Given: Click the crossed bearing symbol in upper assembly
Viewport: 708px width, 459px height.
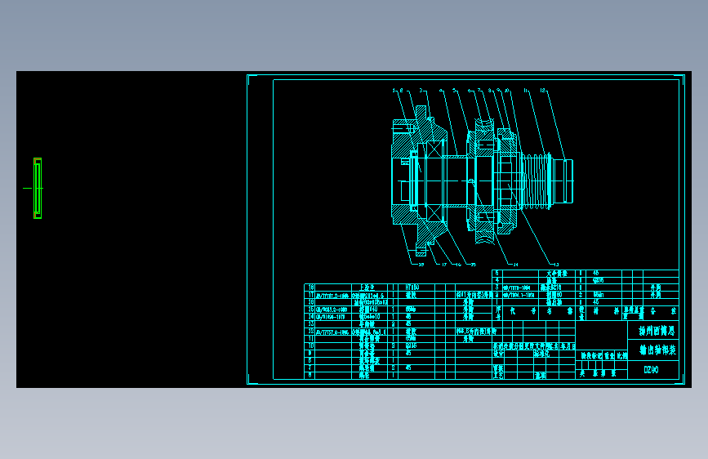Looking at the screenshot, I should (434, 149).
